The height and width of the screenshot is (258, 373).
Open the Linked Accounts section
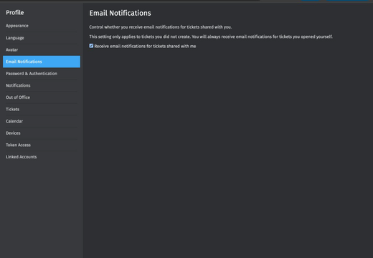pos(42,157)
